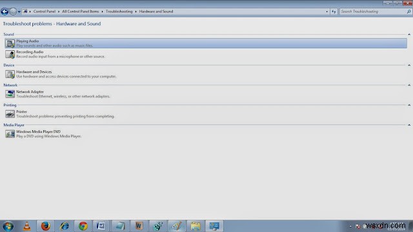Click the Control Panel icon in address bar
Image resolution: width=413 pixels, height=232 pixels.
tap(25, 12)
